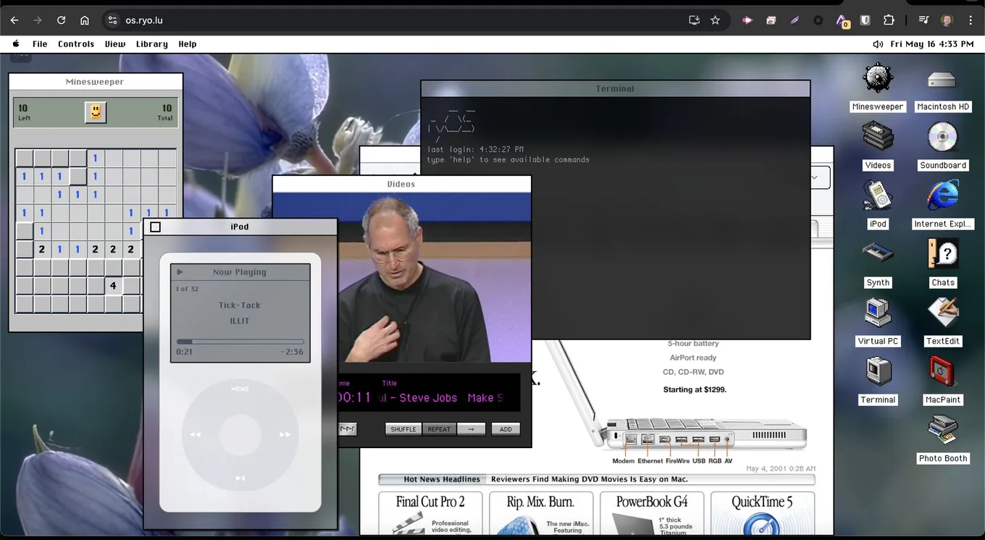This screenshot has width=985, height=540.
Task: Toggle REPEAT in the Videos player
Action: 439,429
